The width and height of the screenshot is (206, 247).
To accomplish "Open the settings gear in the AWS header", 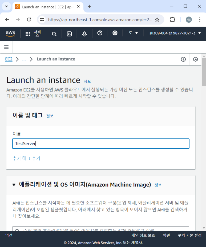I will [115, 33].
